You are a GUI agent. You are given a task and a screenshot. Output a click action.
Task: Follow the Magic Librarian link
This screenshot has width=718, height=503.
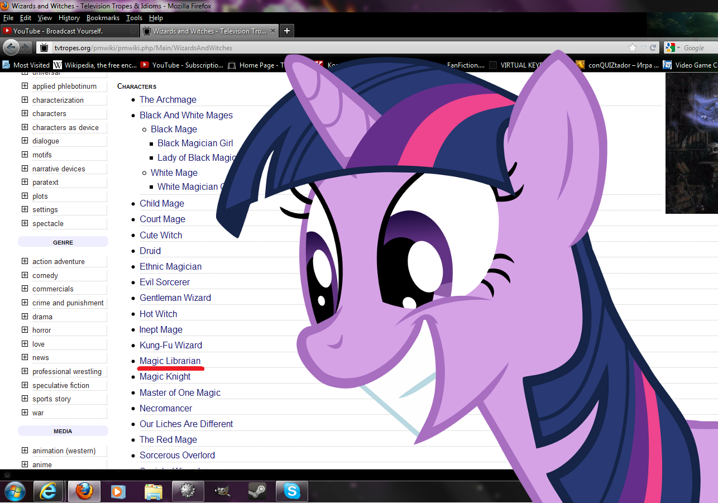pyautogui.click(x=170, y=361)
